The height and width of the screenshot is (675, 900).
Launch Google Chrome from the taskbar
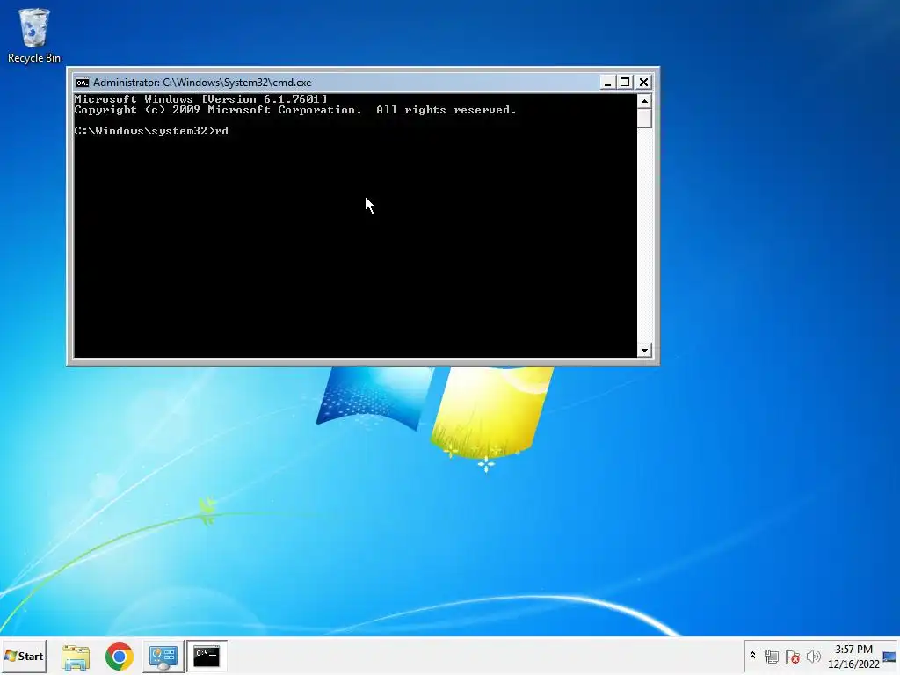pyautogui.click(x=120, y=657)
